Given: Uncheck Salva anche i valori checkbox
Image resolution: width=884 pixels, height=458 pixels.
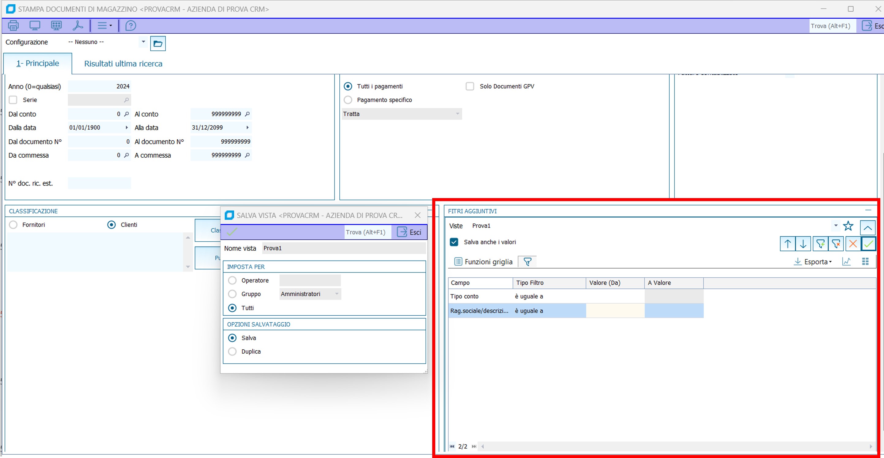Looking at the screenshot, I should coord(454,242).
